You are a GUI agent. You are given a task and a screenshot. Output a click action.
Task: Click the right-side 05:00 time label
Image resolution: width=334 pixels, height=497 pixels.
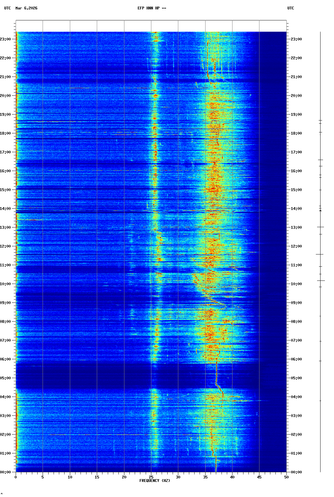[296, 378]
